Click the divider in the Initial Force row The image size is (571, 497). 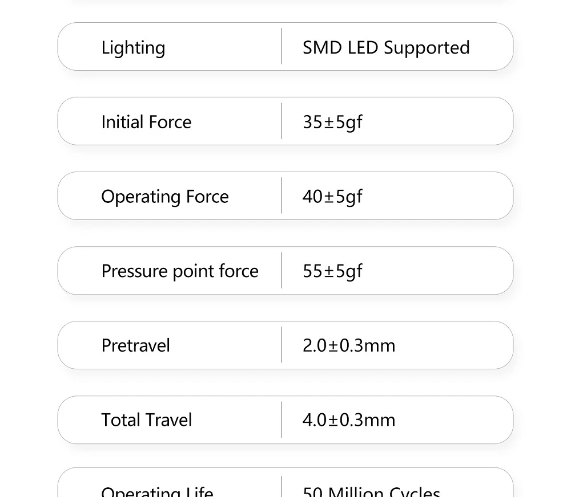pos(282,121)
